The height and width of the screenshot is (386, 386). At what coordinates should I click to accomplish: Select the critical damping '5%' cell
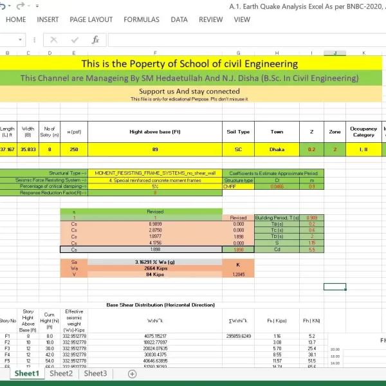point(155,187)
